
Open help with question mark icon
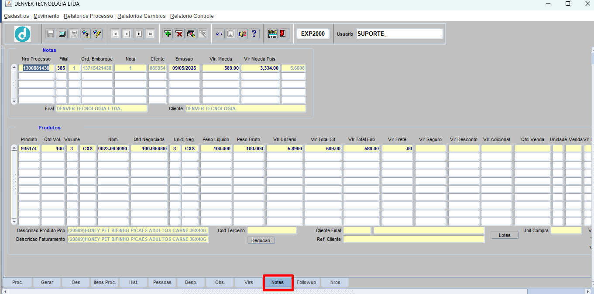click(254, 34)
